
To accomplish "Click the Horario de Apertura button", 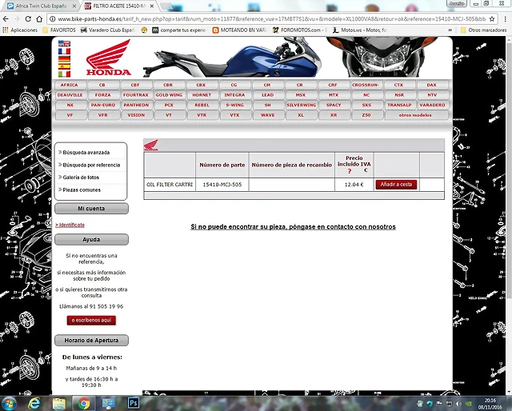I will (91, 340).
